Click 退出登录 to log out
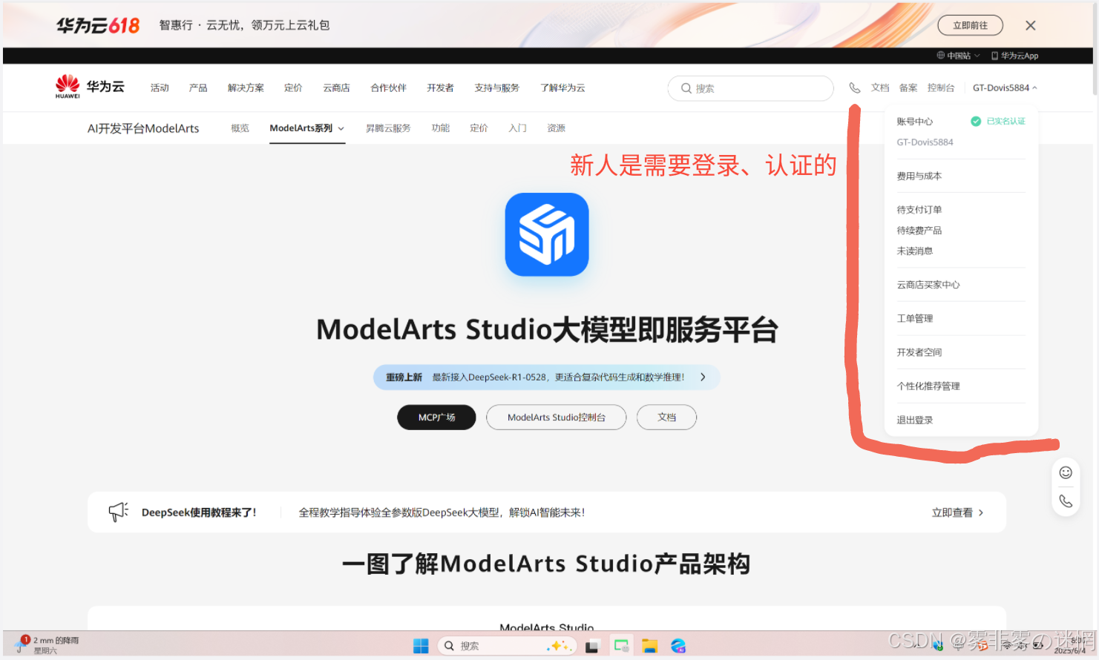This screenshot has width=1099, height=660. pos(915,420)
